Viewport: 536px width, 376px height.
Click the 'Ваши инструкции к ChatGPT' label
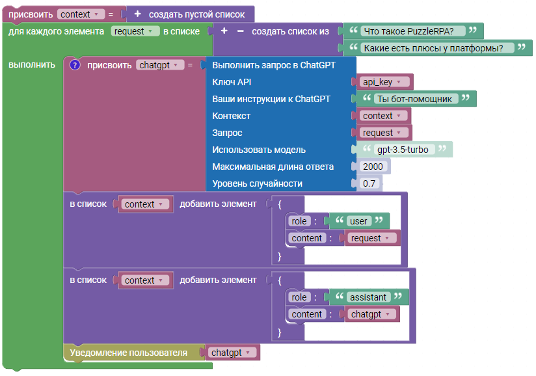271,99
